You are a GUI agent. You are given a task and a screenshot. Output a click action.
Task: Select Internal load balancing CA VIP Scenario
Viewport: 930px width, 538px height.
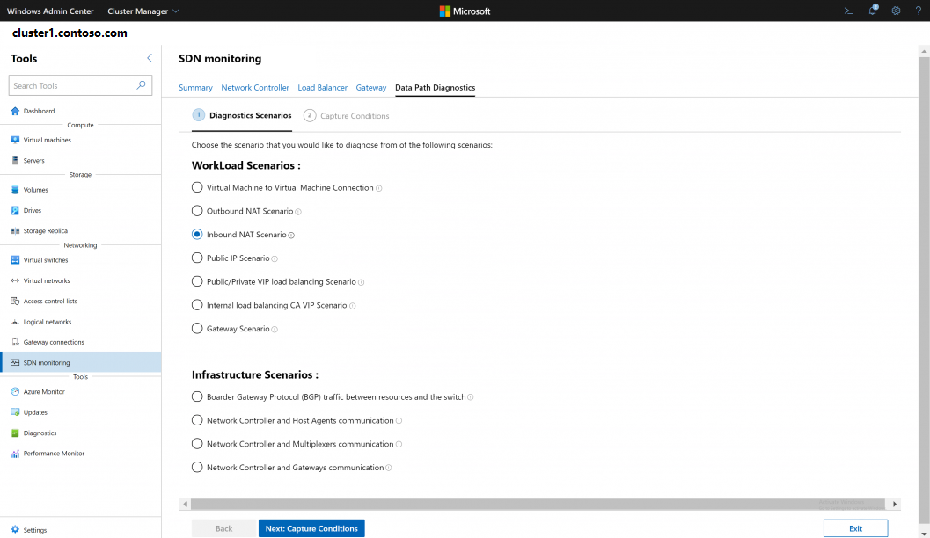197,305
